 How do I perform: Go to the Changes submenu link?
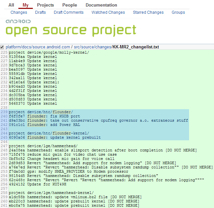pyautogui.click(x=19, y=12)
